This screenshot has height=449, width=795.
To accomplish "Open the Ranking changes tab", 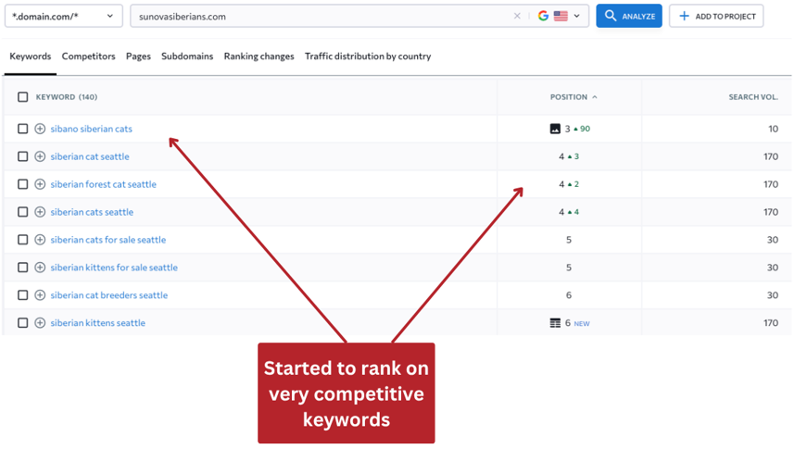I will (x=259, y=56).
